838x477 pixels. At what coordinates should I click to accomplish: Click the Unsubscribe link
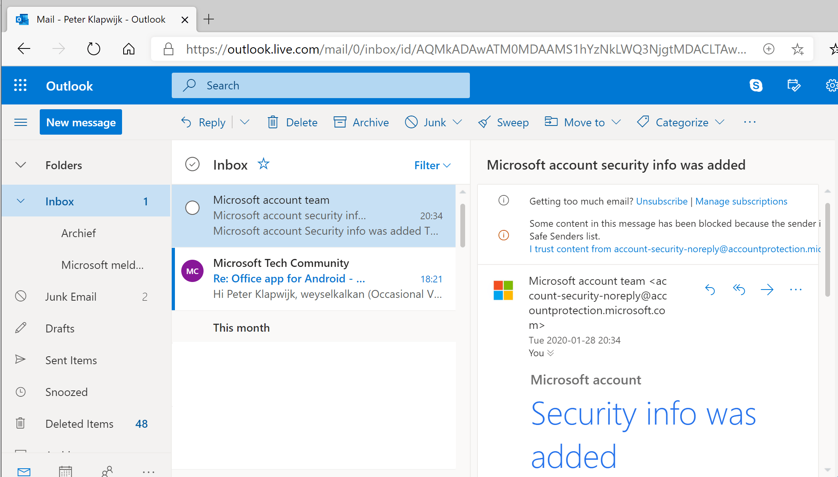point(661,201)
